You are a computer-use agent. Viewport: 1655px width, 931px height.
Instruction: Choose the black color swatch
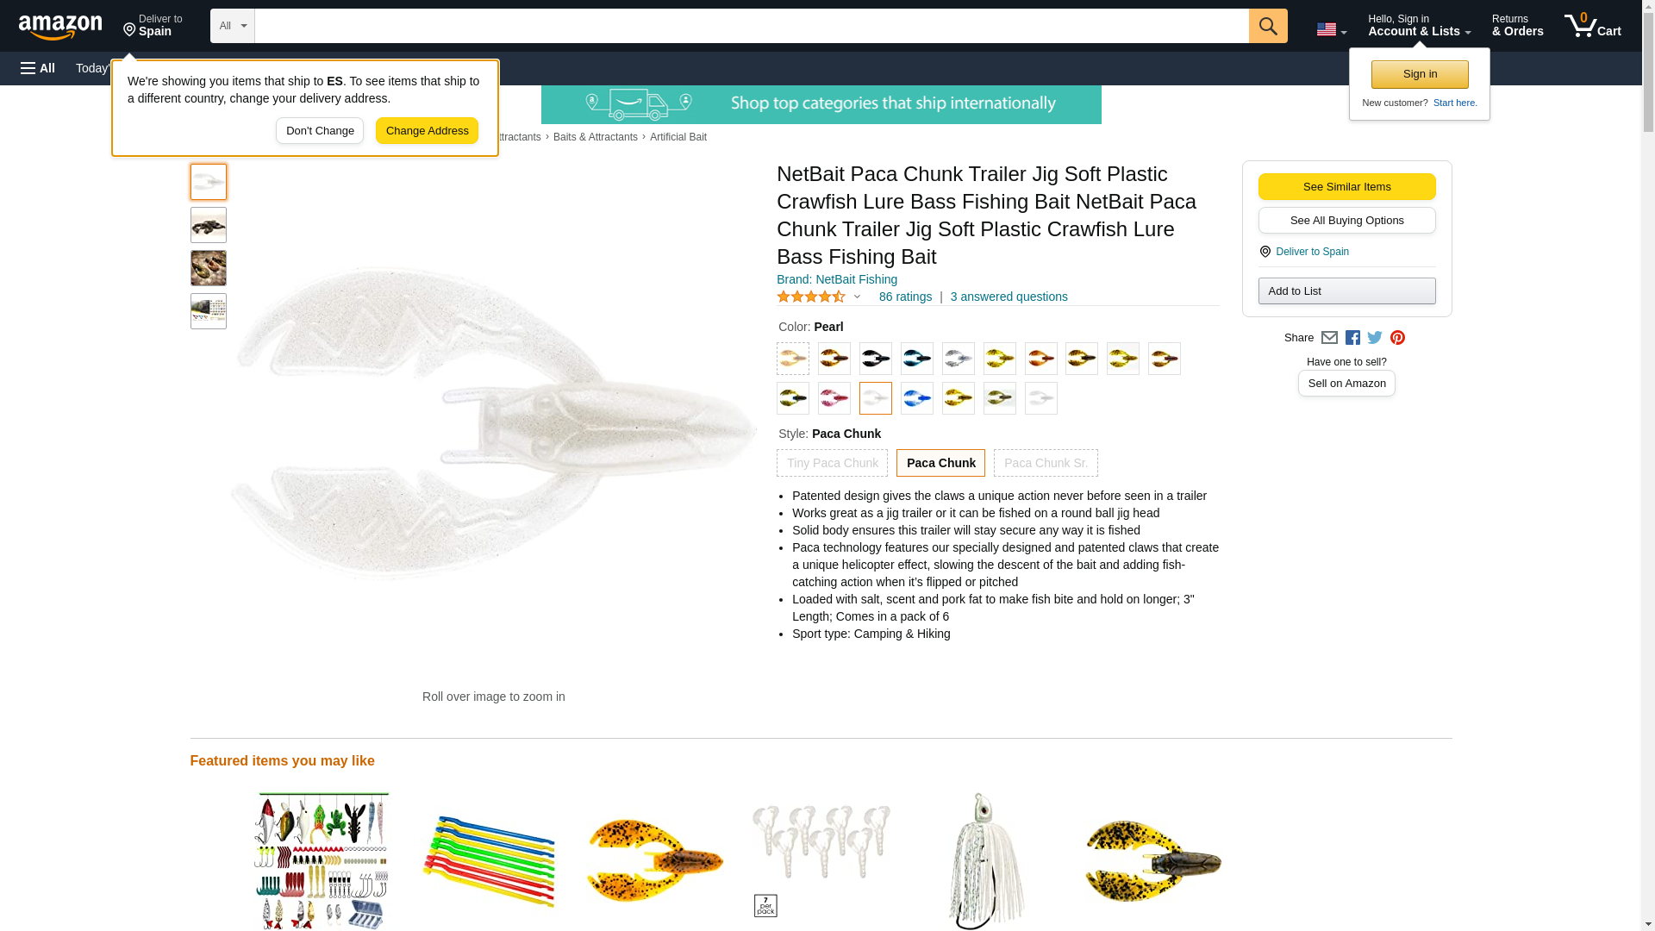(875, 359)
